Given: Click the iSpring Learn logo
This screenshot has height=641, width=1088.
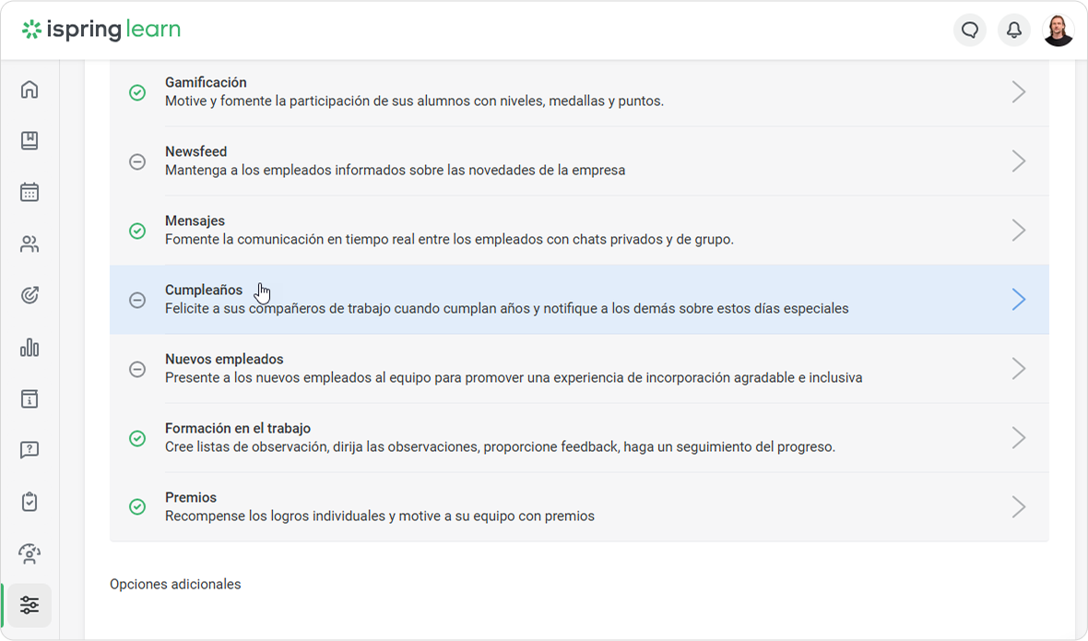Looking at the screenshot, I should (101, 30).
